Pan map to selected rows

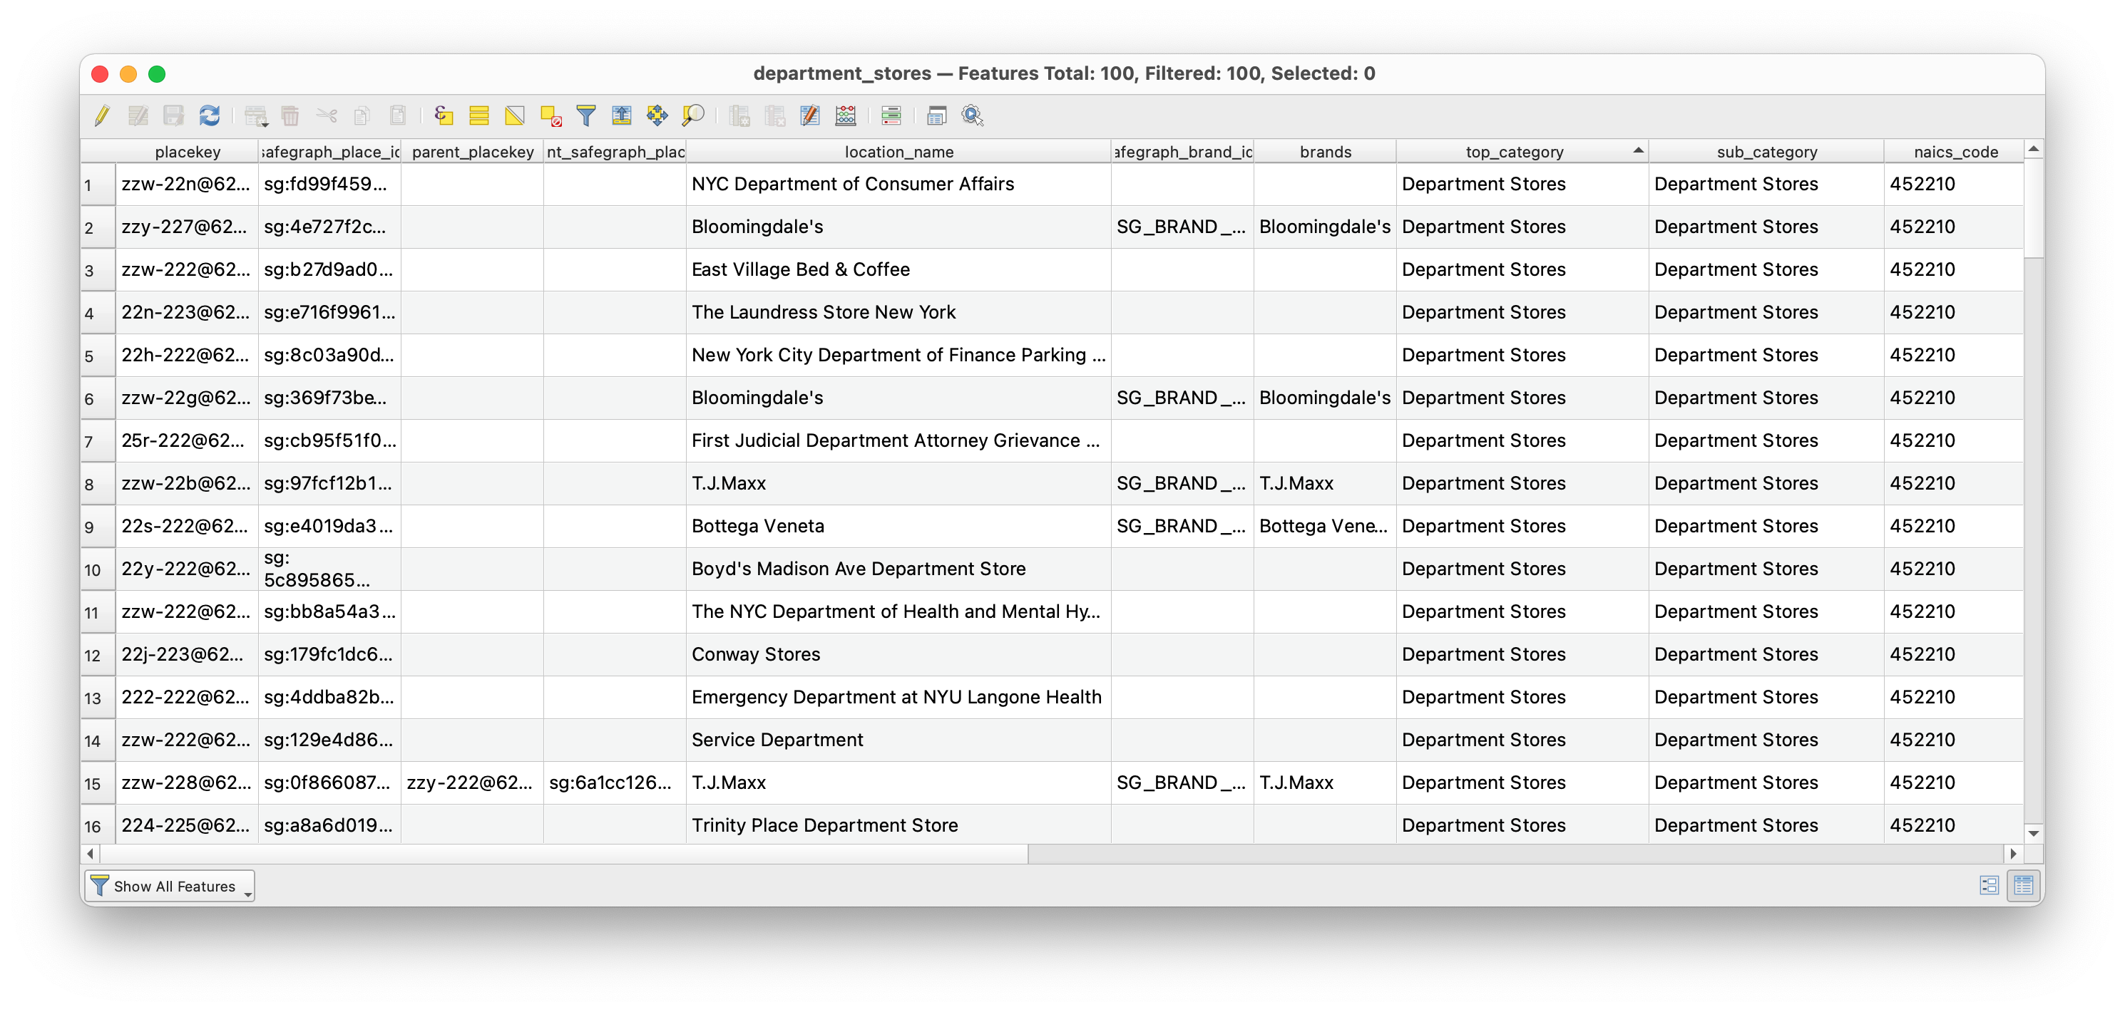click(x=657, y=115)
